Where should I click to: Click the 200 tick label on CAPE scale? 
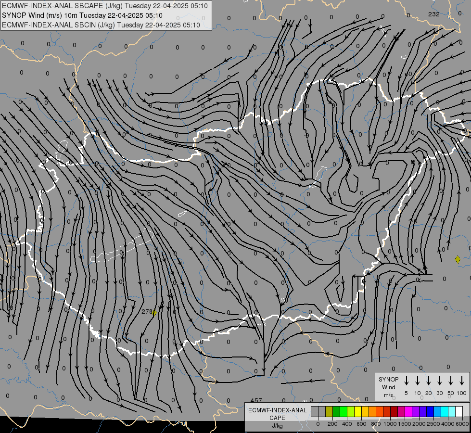point(332,424)
